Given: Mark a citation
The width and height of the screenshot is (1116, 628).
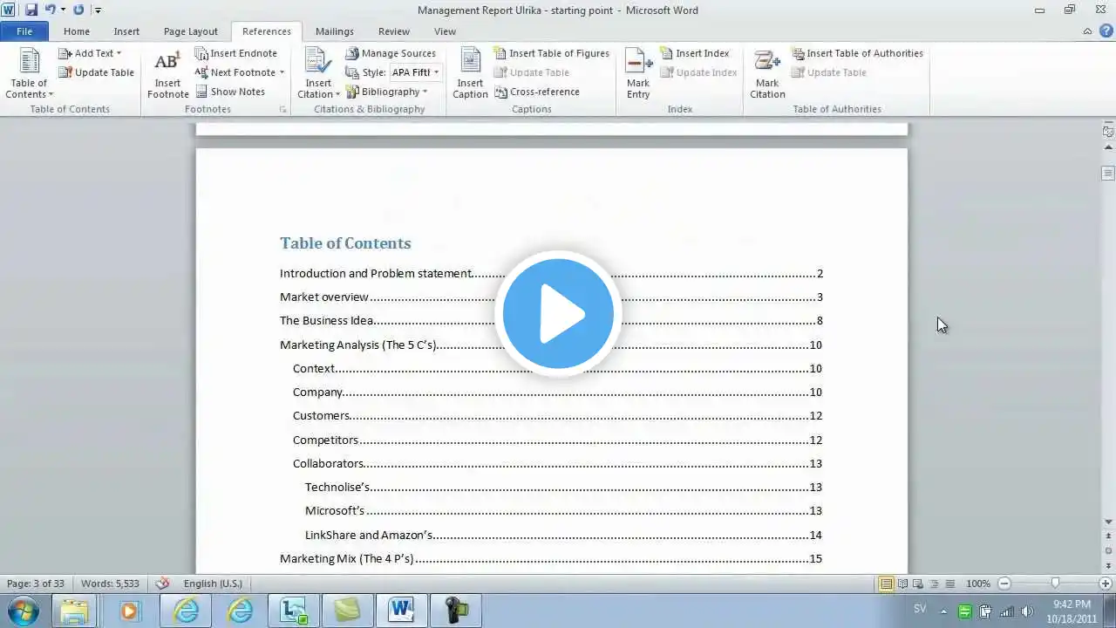Looking at the screenshot, I should 767,74.
